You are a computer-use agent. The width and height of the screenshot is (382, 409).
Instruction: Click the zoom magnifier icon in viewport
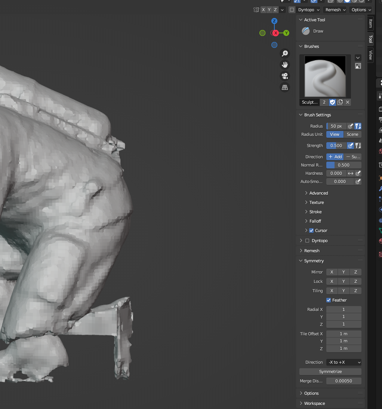click(x=285, y=54)
